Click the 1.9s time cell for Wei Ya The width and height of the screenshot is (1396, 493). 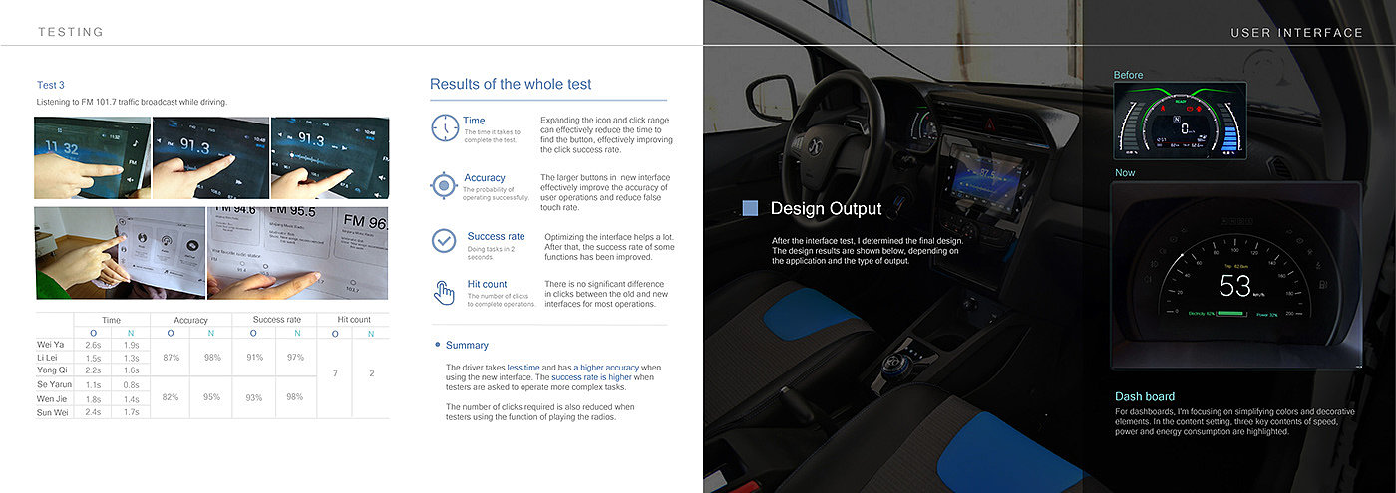tap(132, 345)
